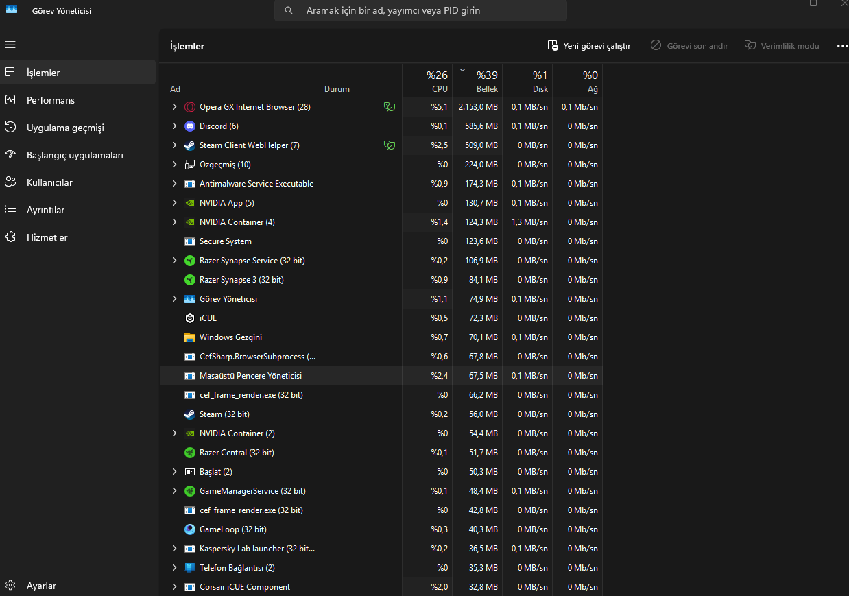
Task: Open the İşlemler sidebar icon
Action: [x=10, y=72]
